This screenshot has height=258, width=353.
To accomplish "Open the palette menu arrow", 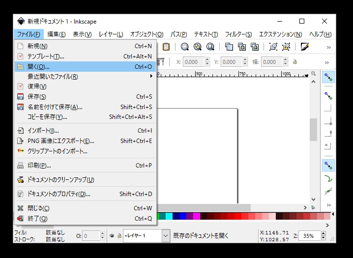I will click(333, 214).
